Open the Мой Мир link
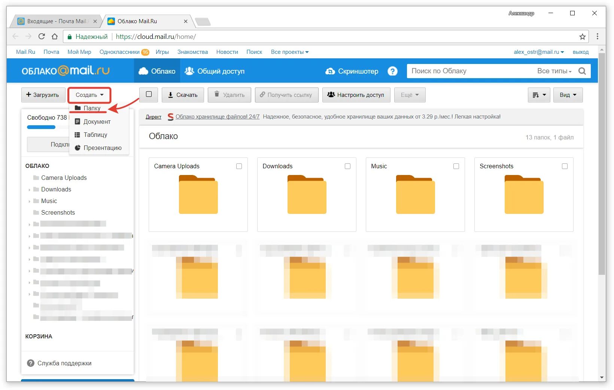The height and width of the screenshot is (390, 614). click(79, 52)
